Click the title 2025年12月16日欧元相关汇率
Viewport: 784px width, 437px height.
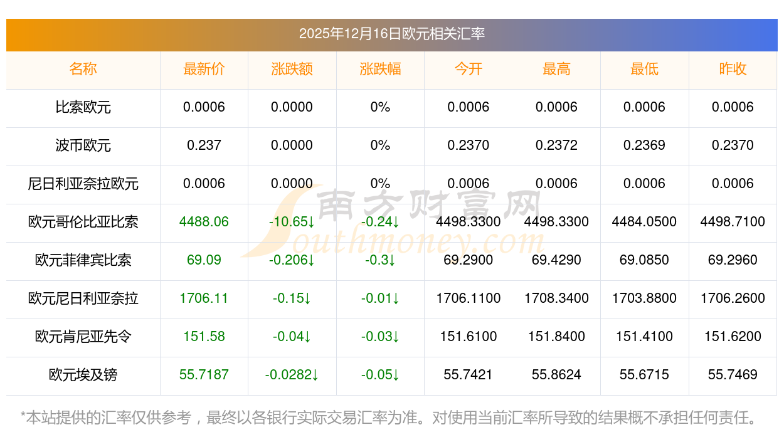coord(391,34)
